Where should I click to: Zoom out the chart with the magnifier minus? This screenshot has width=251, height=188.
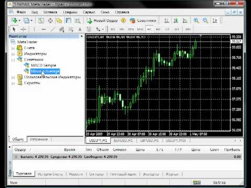(x=206, y=20)
